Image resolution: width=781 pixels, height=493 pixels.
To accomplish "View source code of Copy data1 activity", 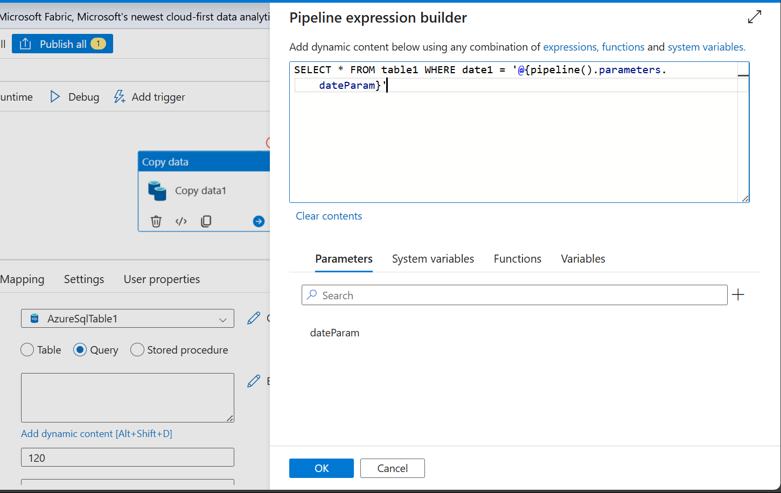I will 182,221.
